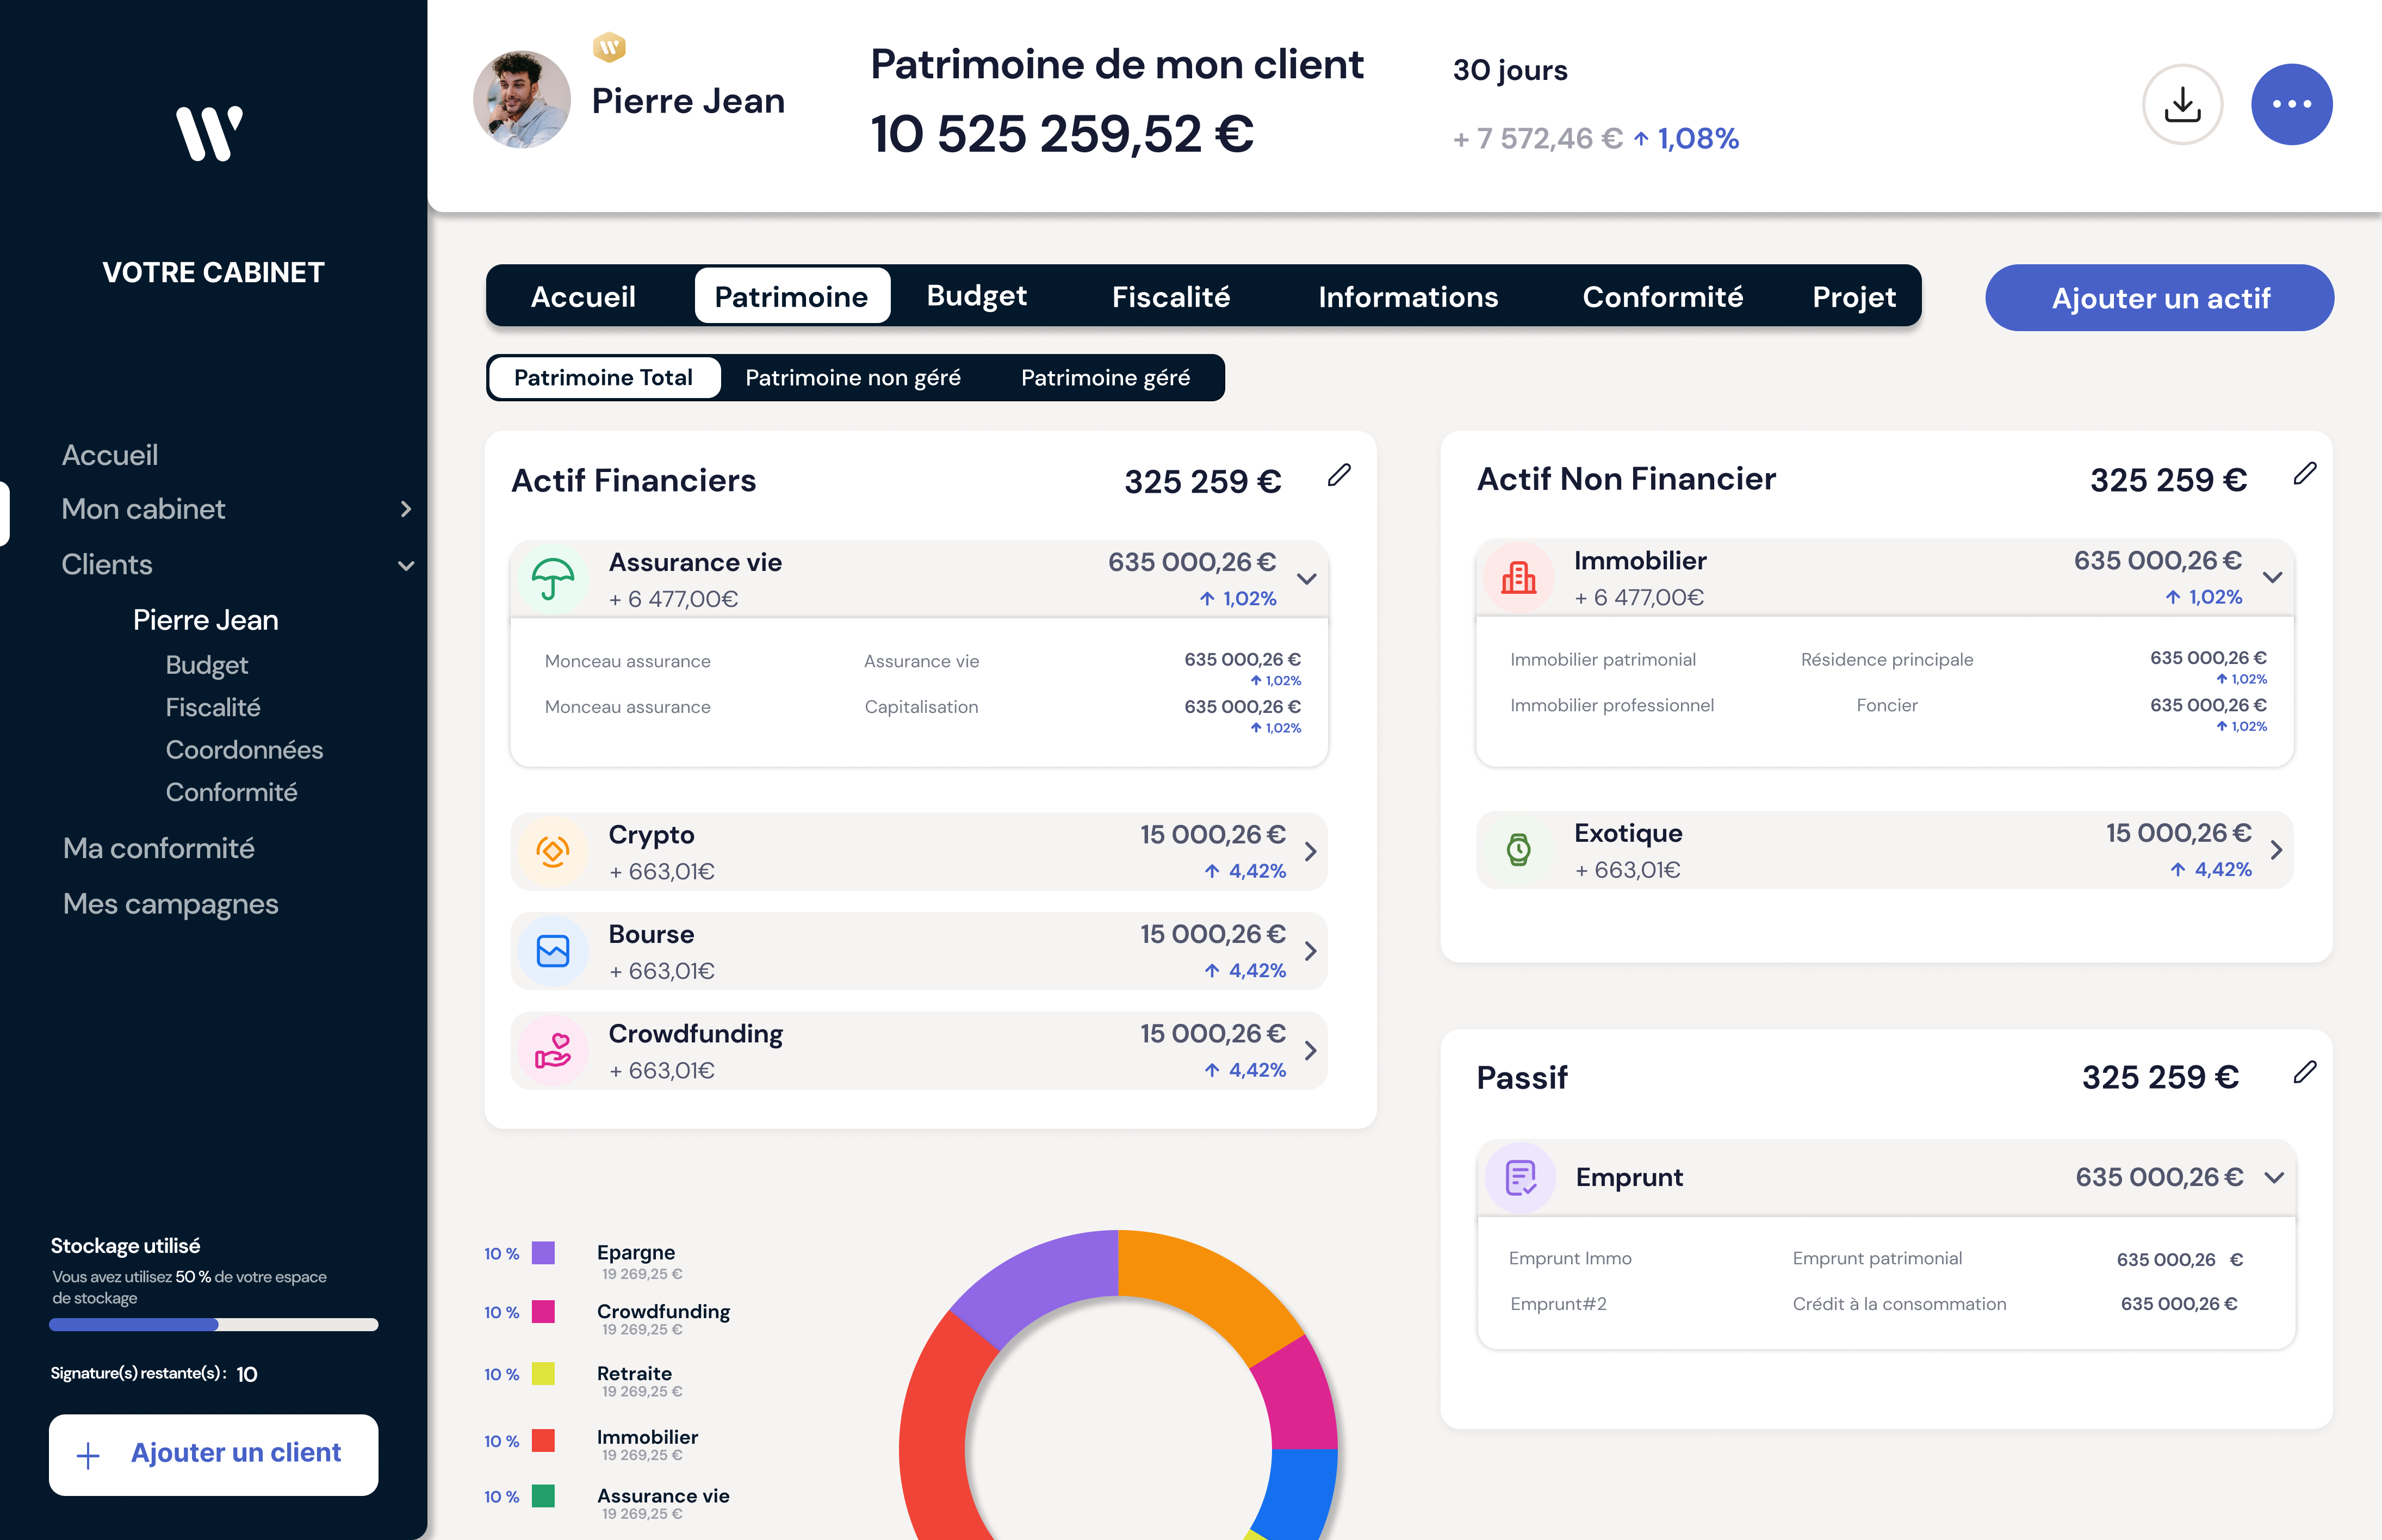Image resolution: width=2382 pixels, height=1540 pixels.
Task: Open the three-dots more options button
Action: 2291,104
